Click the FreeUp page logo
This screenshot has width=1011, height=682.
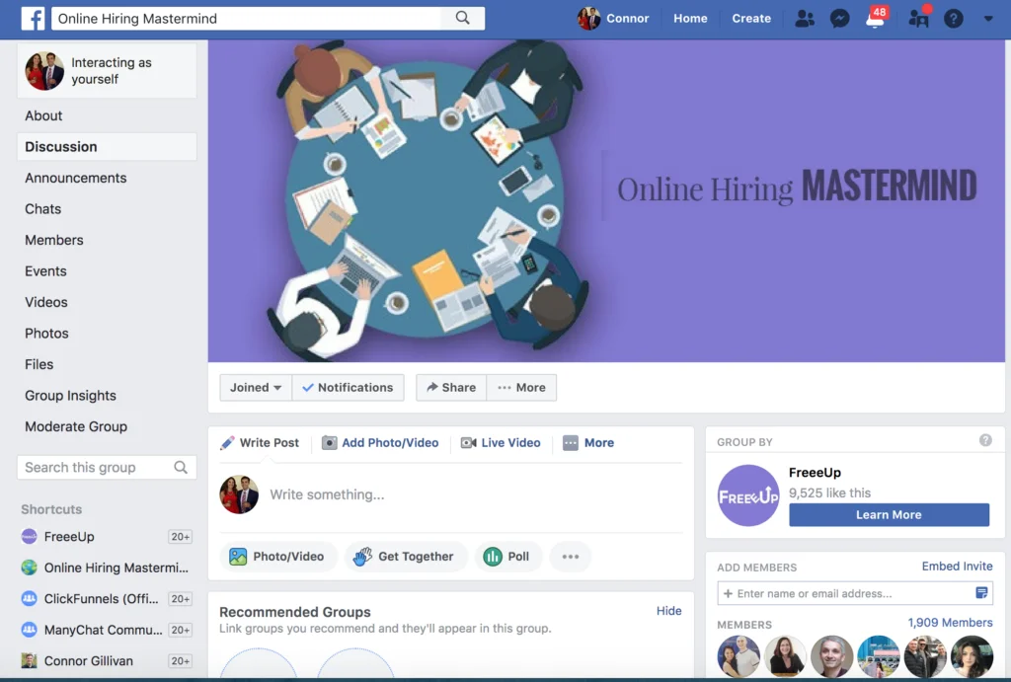point(748,495)
